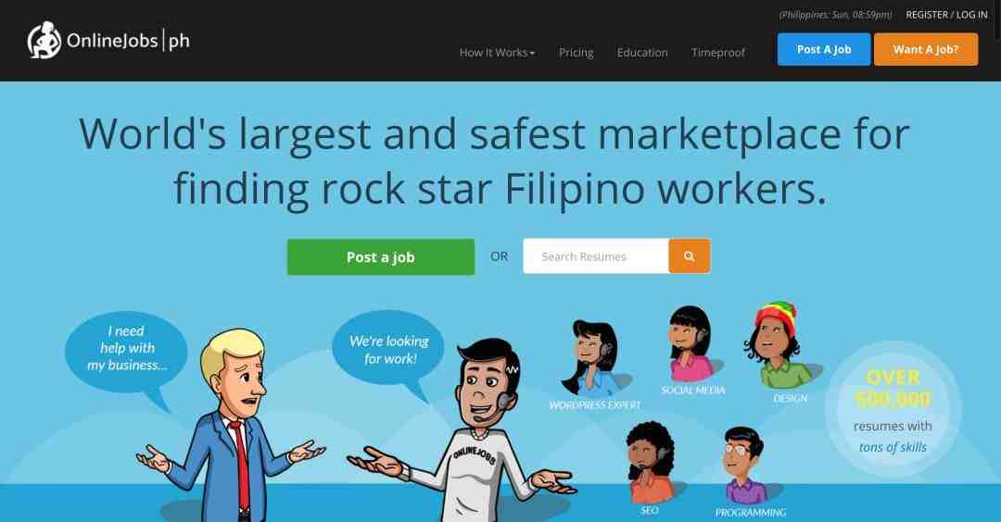Click the Over 500,000 resumes circle badge
The height and width of the screenshot is (522, 1001).
click(x=893, y=410)
